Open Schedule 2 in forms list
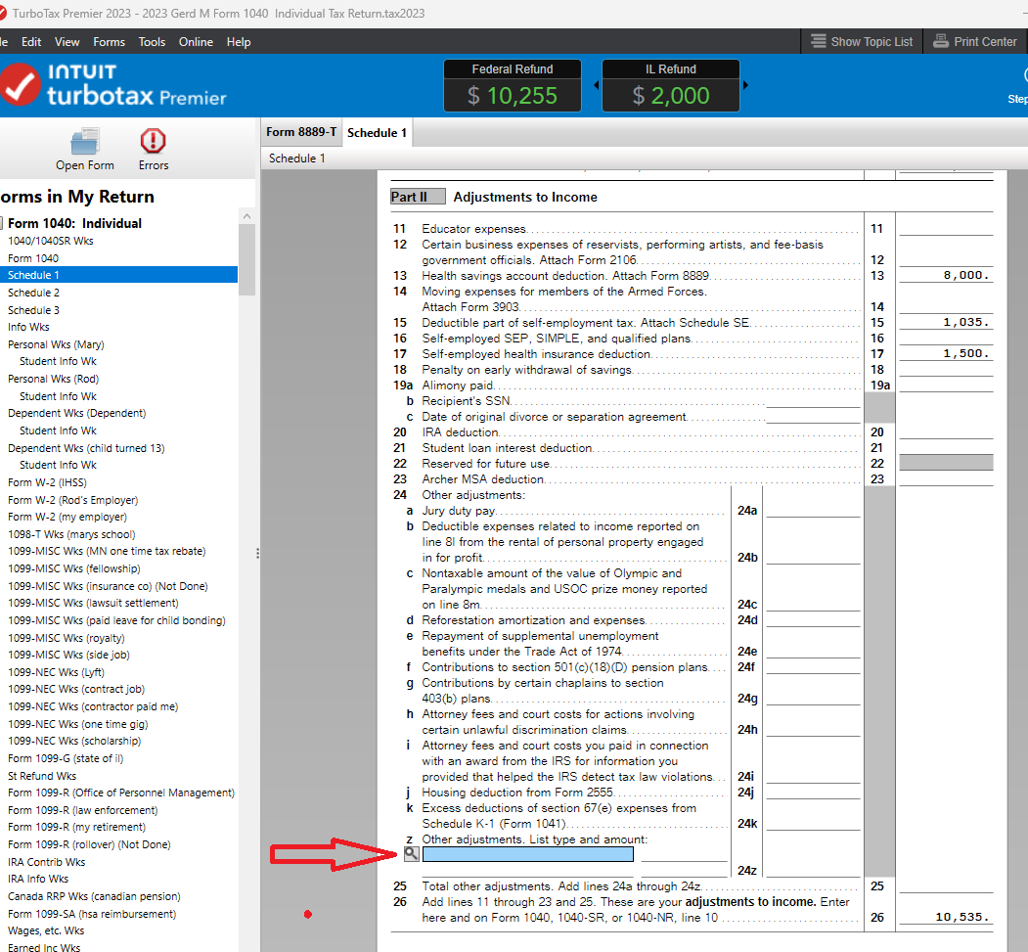The height and width of the screenshot is (952, 1028). (x=33, y=293)
